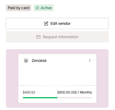Click the $800.00 USD / Monthly limit
Viewport: 115px width, 110px height.
tap(74, 92)
